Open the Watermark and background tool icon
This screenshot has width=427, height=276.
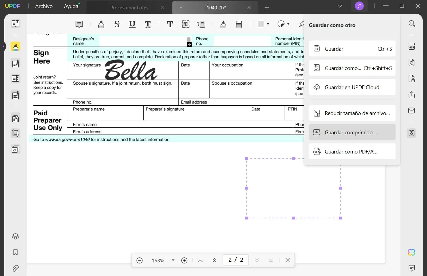pos(15,149)
